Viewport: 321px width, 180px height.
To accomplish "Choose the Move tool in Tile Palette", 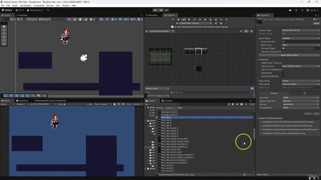I will tap(179, 19).
